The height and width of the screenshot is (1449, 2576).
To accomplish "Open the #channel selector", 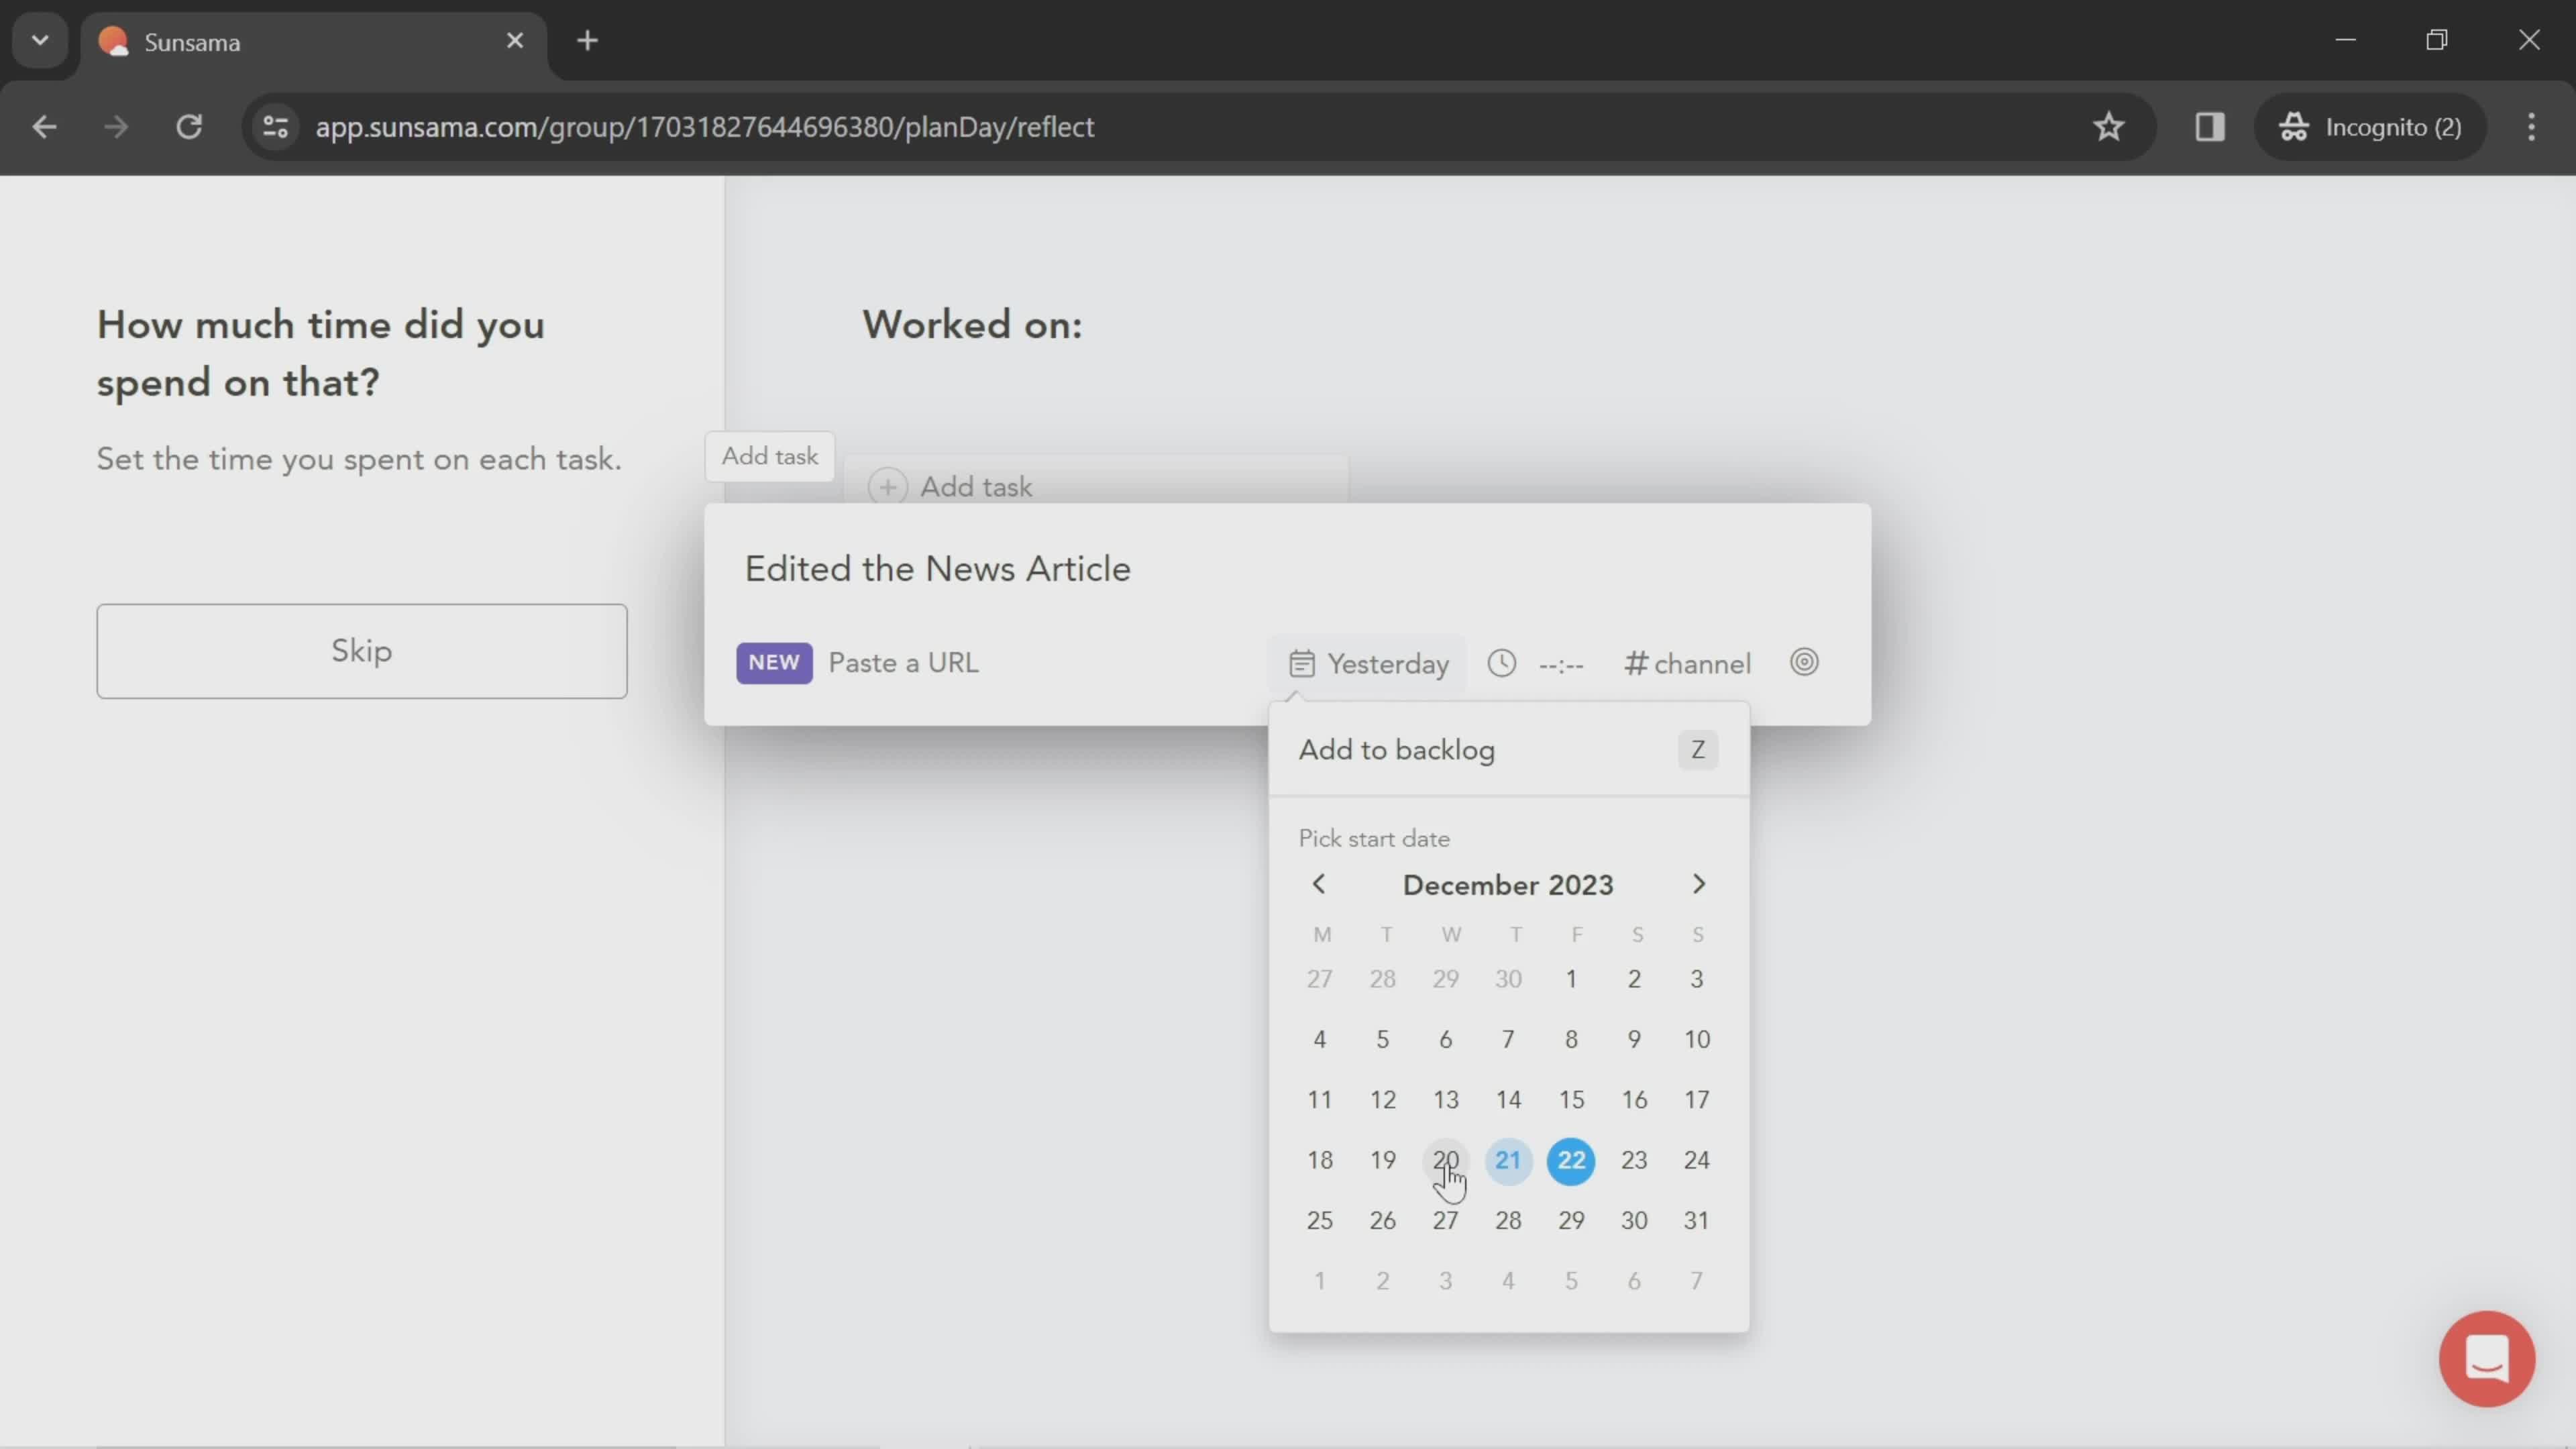I will click(1687, 663).
